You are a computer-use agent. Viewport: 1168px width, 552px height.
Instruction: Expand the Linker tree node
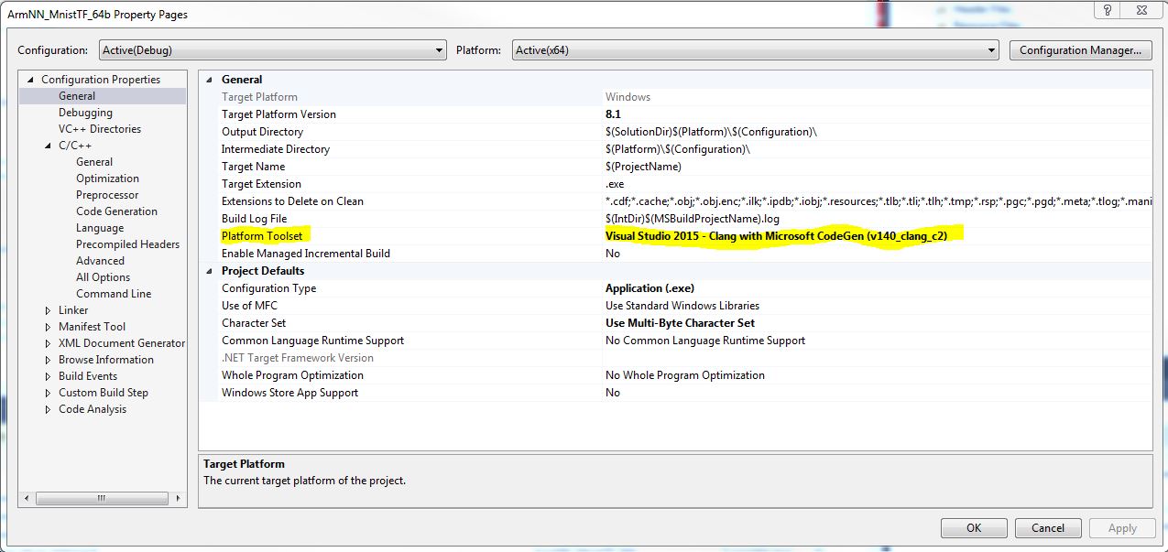tap(49, 309)
